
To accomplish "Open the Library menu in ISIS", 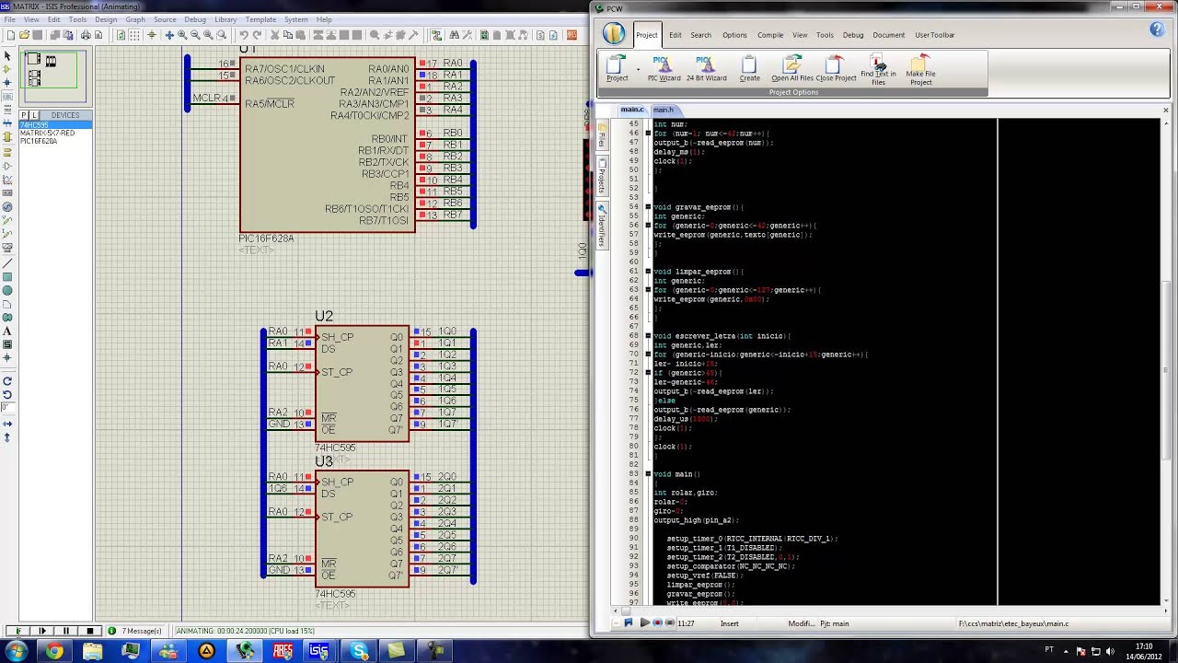I will point(225,19).
